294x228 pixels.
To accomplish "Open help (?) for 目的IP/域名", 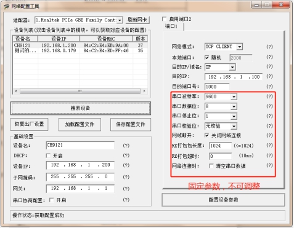I will (269, 66).
